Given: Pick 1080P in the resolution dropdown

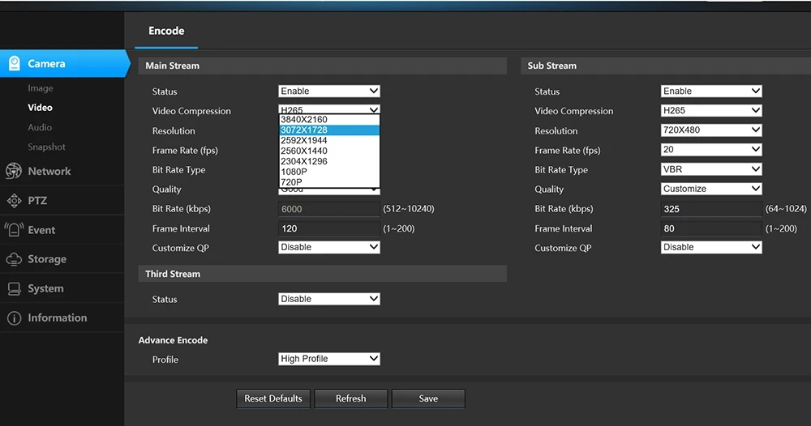Looking at the screenshot, I should tap(294, 172).
